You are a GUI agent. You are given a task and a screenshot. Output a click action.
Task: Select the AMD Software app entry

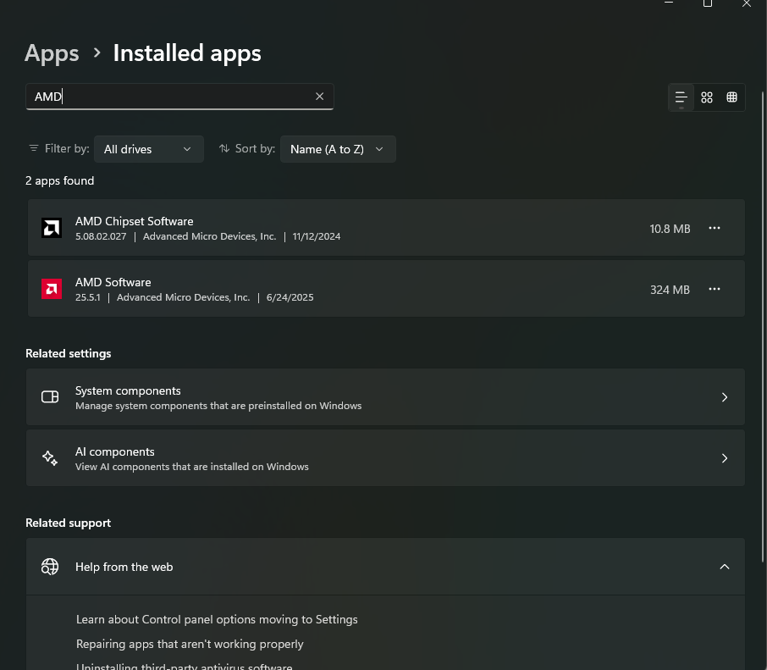(x=339, y=289)
